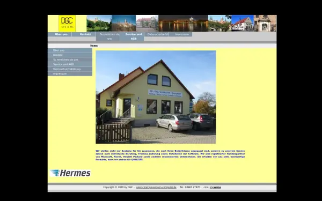Open 'Impressum' in the top navigation
The height and width of the screenshot is (201, 322).
coord(180,34)
